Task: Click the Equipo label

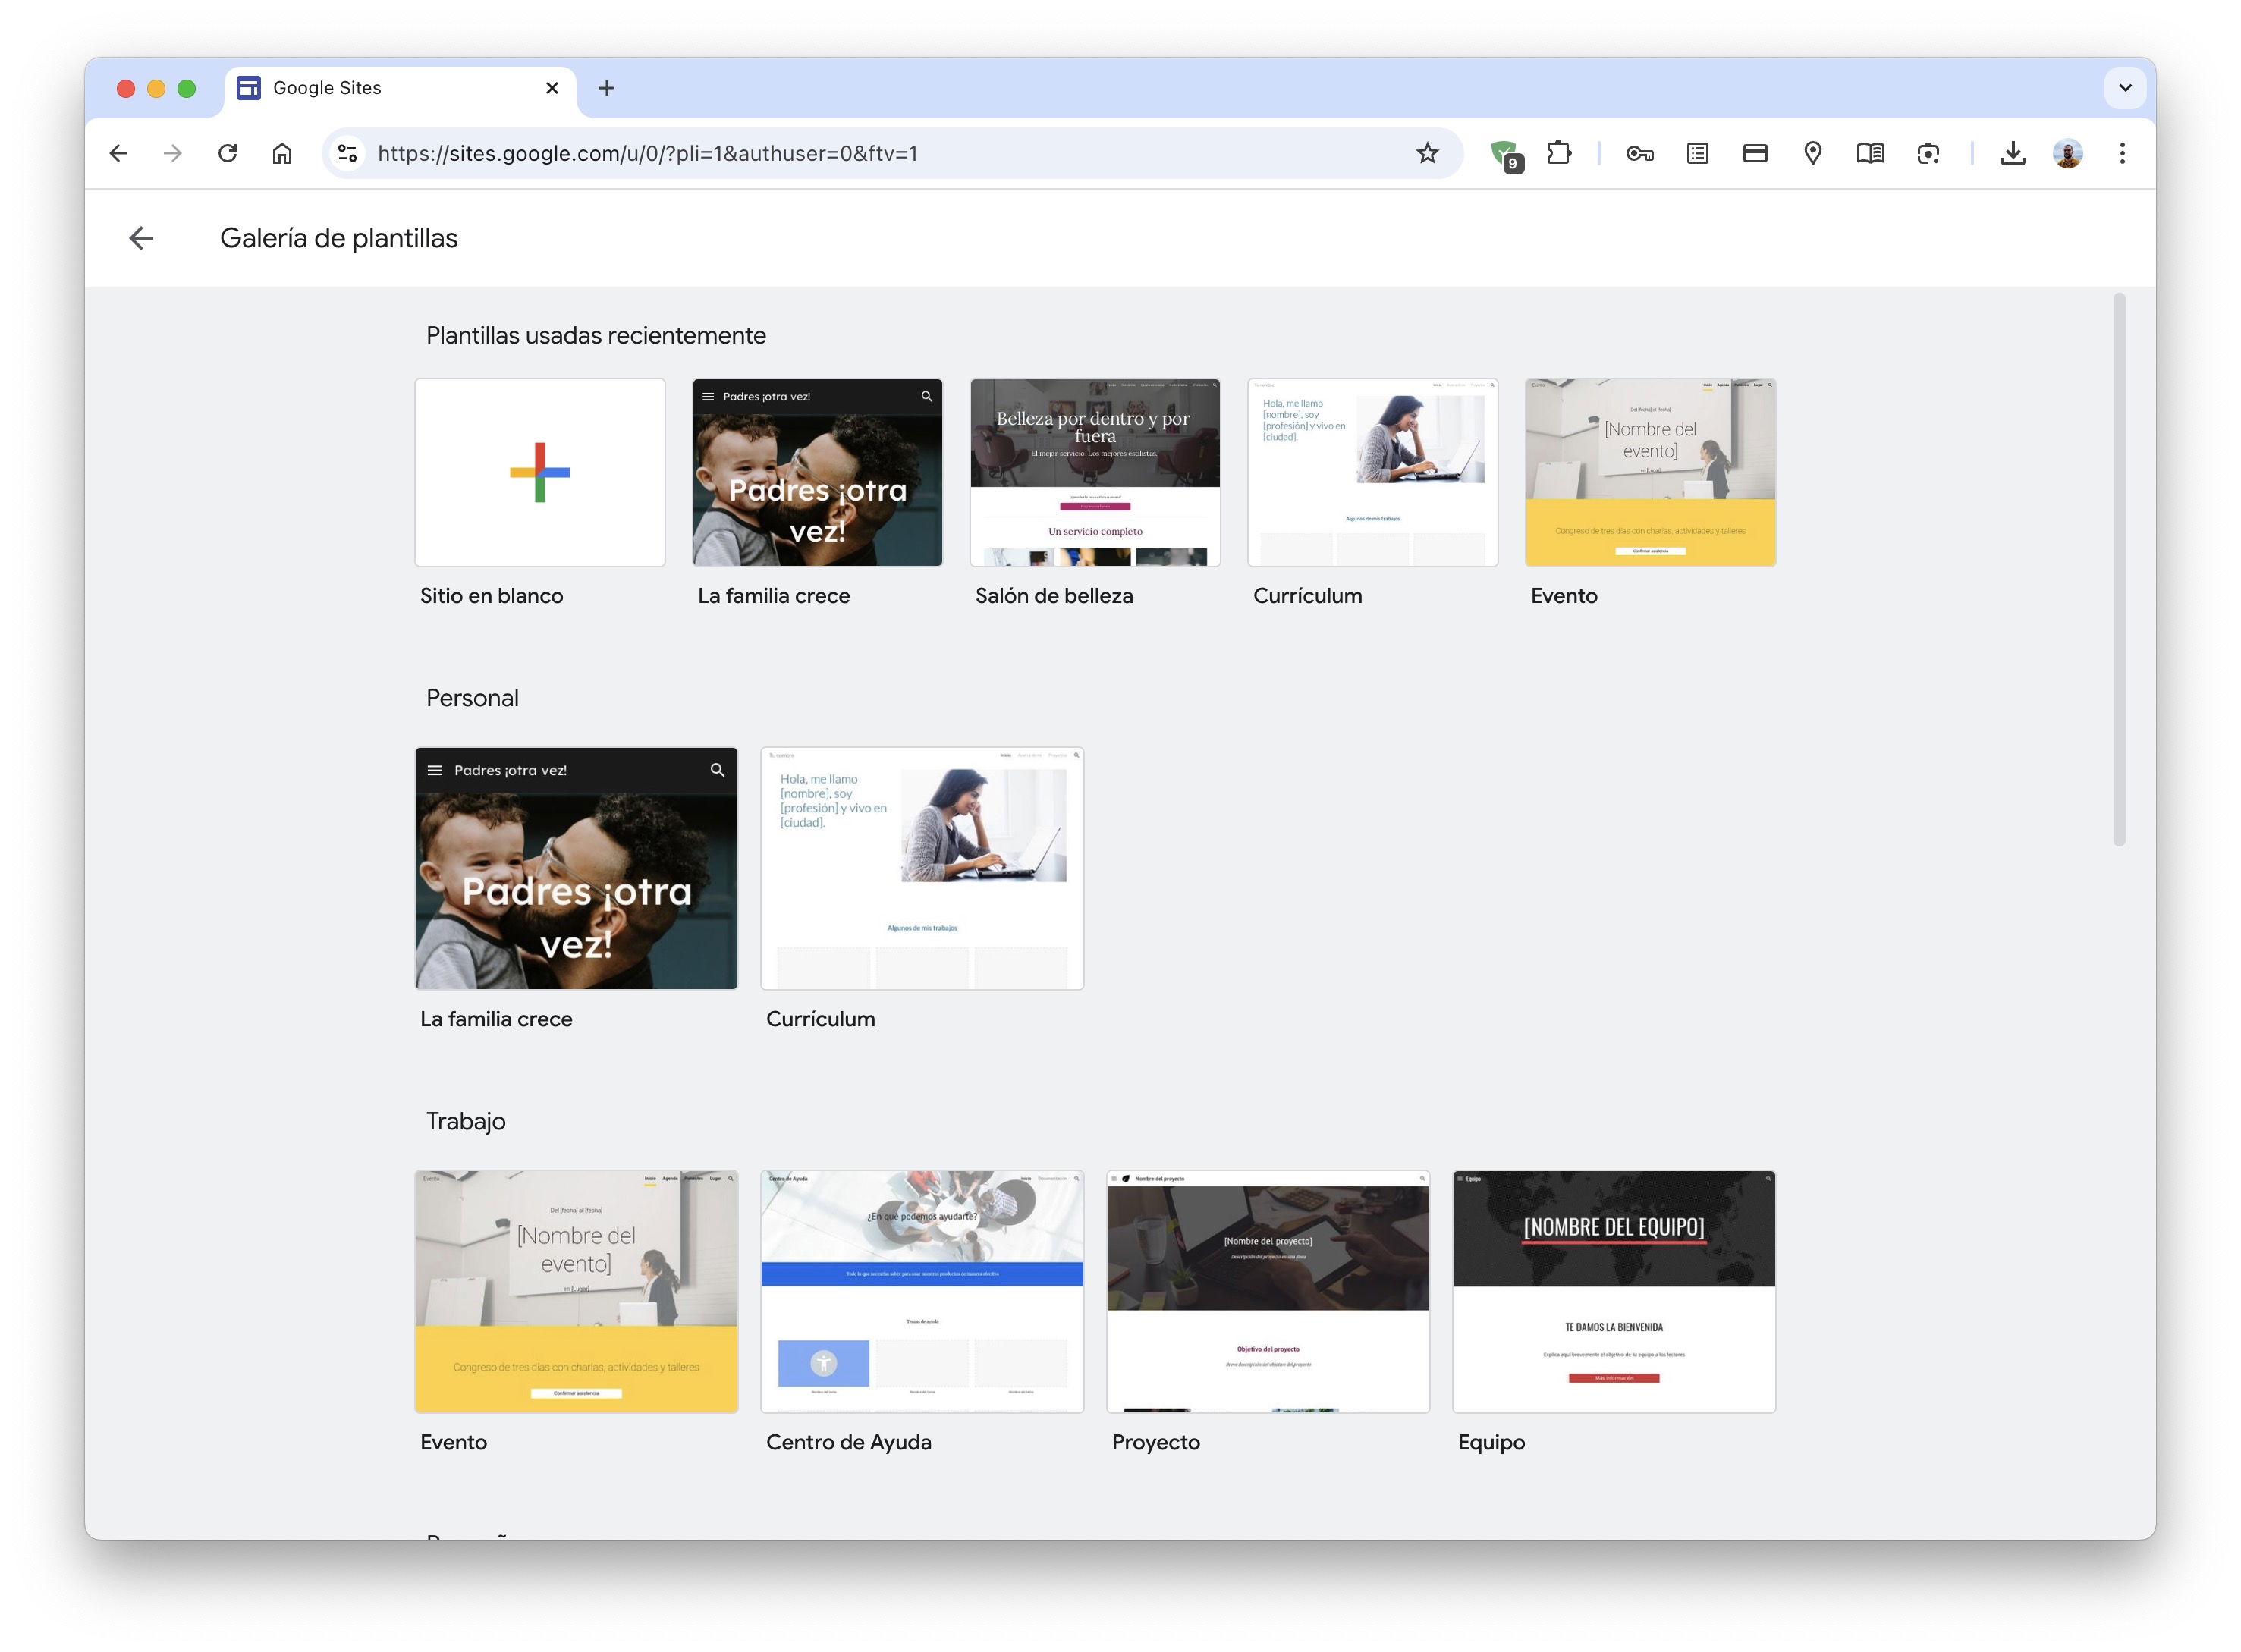Action: pyautogui.click(x=1491, y=1442)
